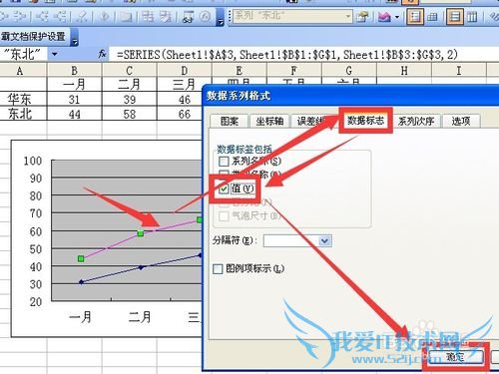Screen dimensions: 499x374
Task: Click cell with value 31
Action: click(75, 99)
